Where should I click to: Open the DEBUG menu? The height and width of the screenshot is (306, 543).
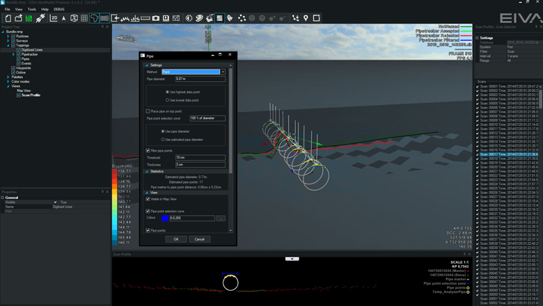(x=59, y=9)
